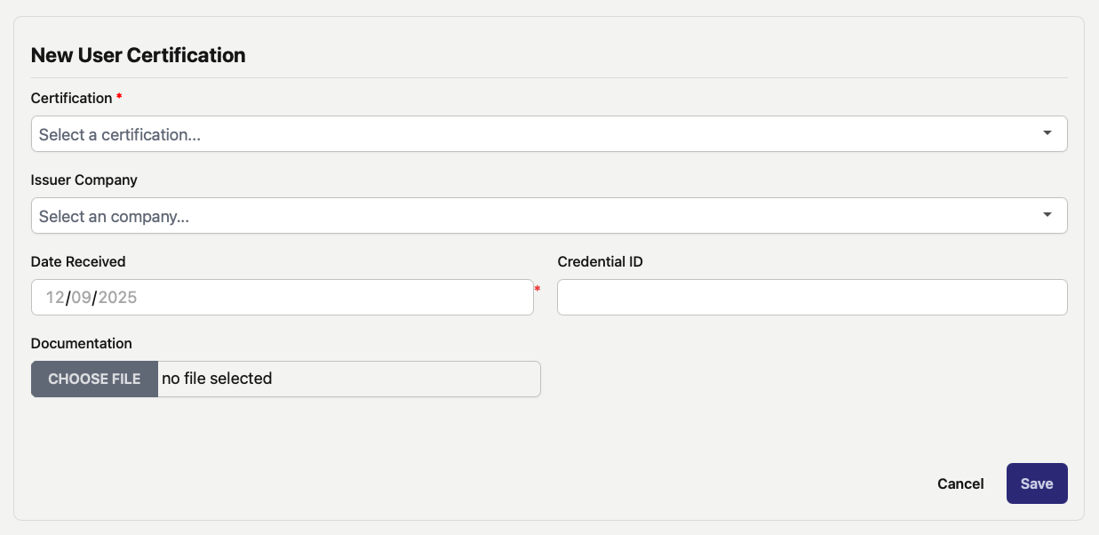The image size is (1099, 535).
Task: Focus the Credential ID text field
Action: pyautogui.click(x=812, y=298)
